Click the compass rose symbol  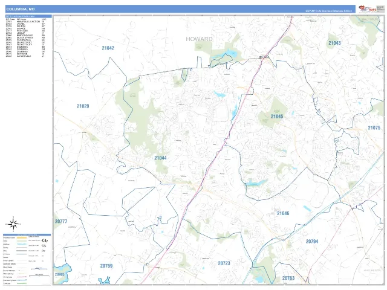[x=13, y=224]
